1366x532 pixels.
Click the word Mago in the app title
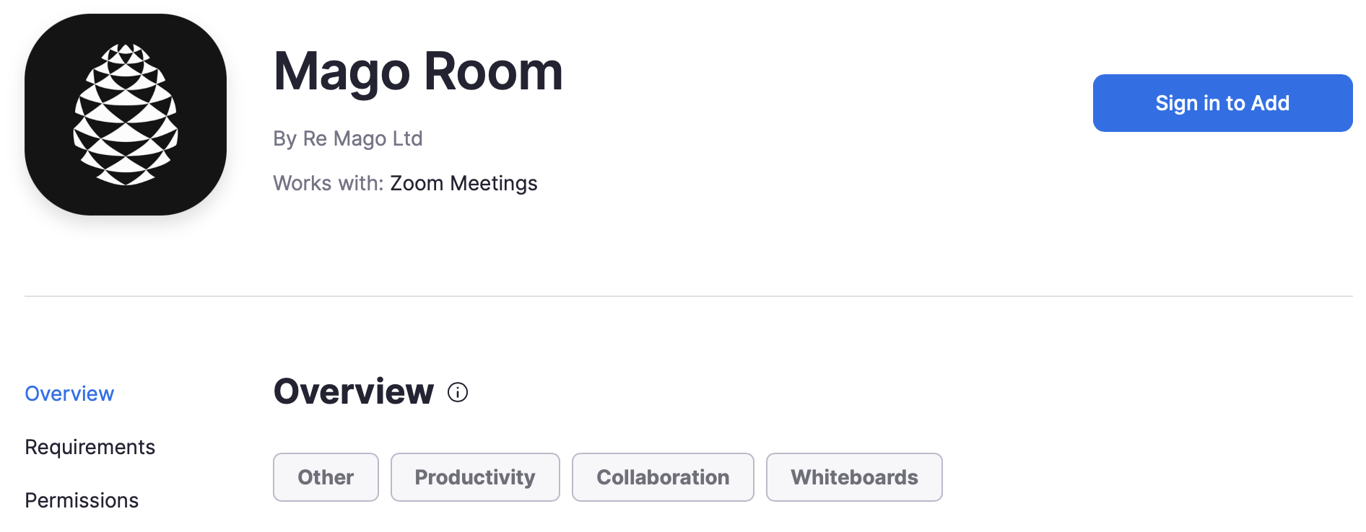pyautogui.click(x=341, y=72)
